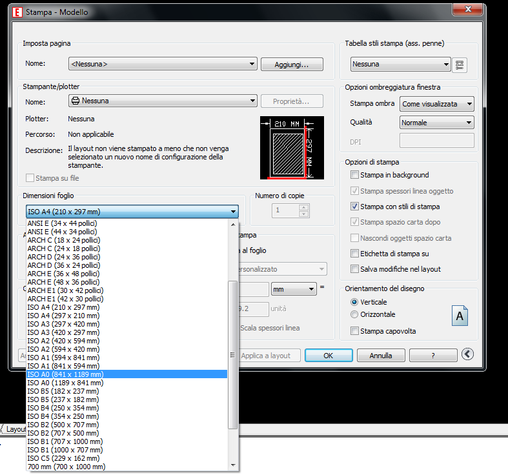This screenshot has width=508, height=475.
Task: Click the paper size preview thumbnail
Action: click(x=287, y=148)
